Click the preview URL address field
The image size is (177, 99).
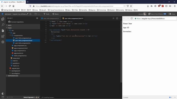155,18
